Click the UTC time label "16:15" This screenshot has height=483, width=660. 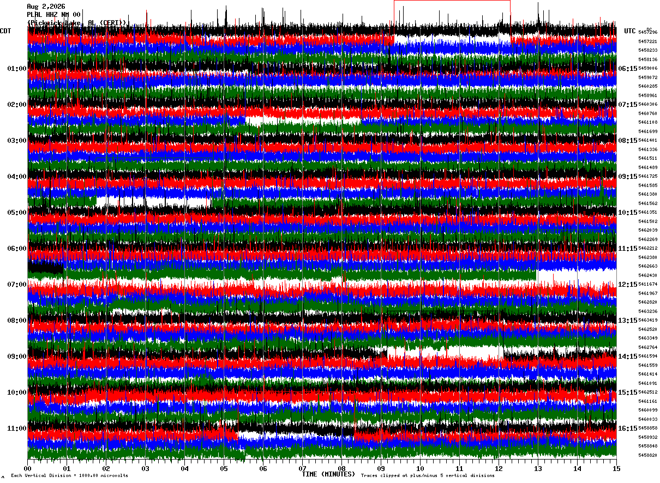tap(628, 428)
